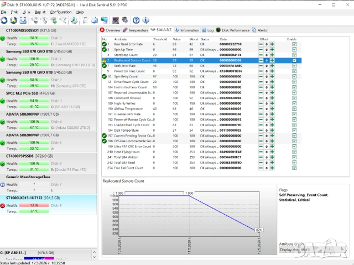
Task: Click the up arrow of partition list scrollbar
Action: point(95,252)
